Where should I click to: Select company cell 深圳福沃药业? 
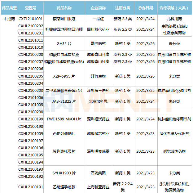pyautogui.click(x=98, y=119)
